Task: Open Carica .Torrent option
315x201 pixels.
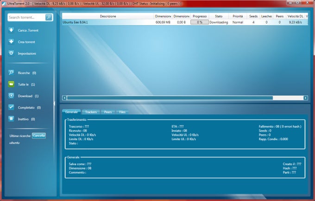Action: tap(28, 31)
